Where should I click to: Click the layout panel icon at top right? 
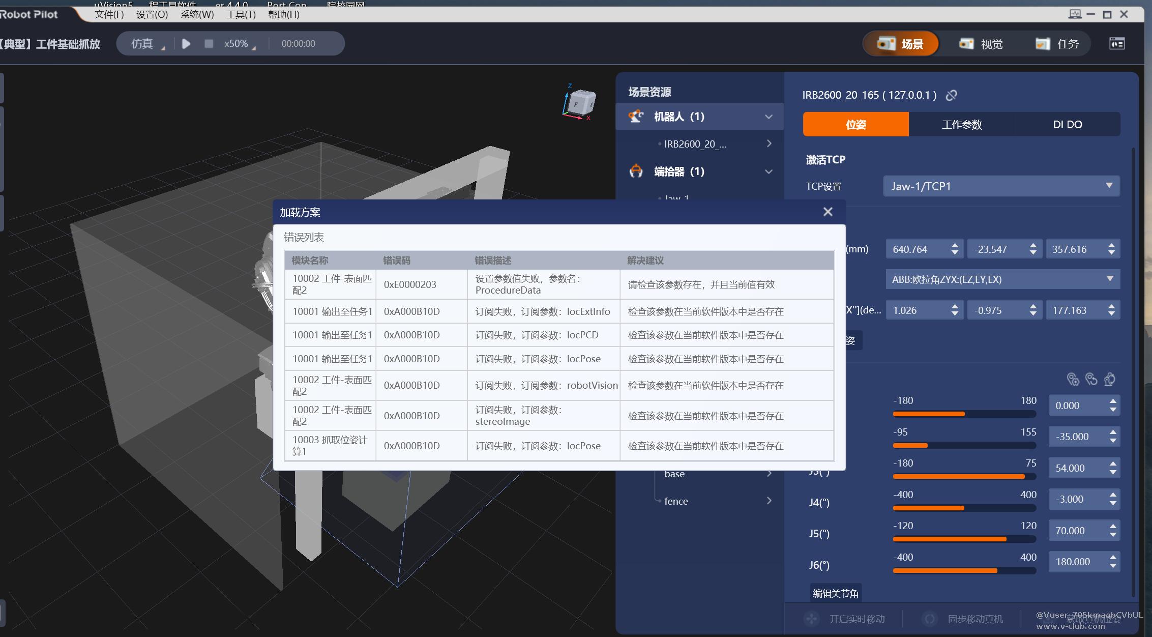1116,44
